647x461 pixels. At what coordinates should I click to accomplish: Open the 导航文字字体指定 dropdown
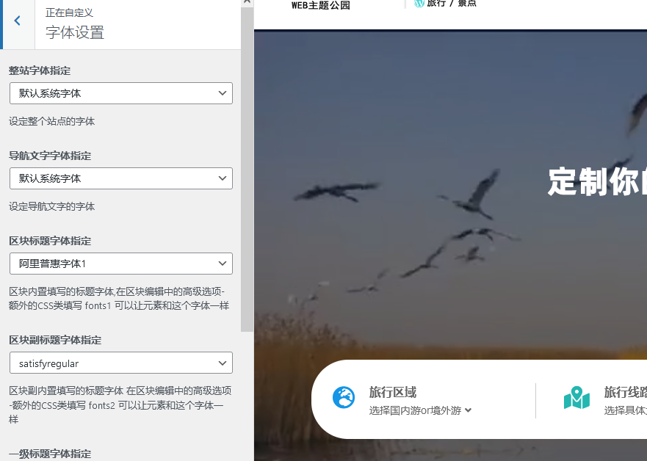point(120,178)
